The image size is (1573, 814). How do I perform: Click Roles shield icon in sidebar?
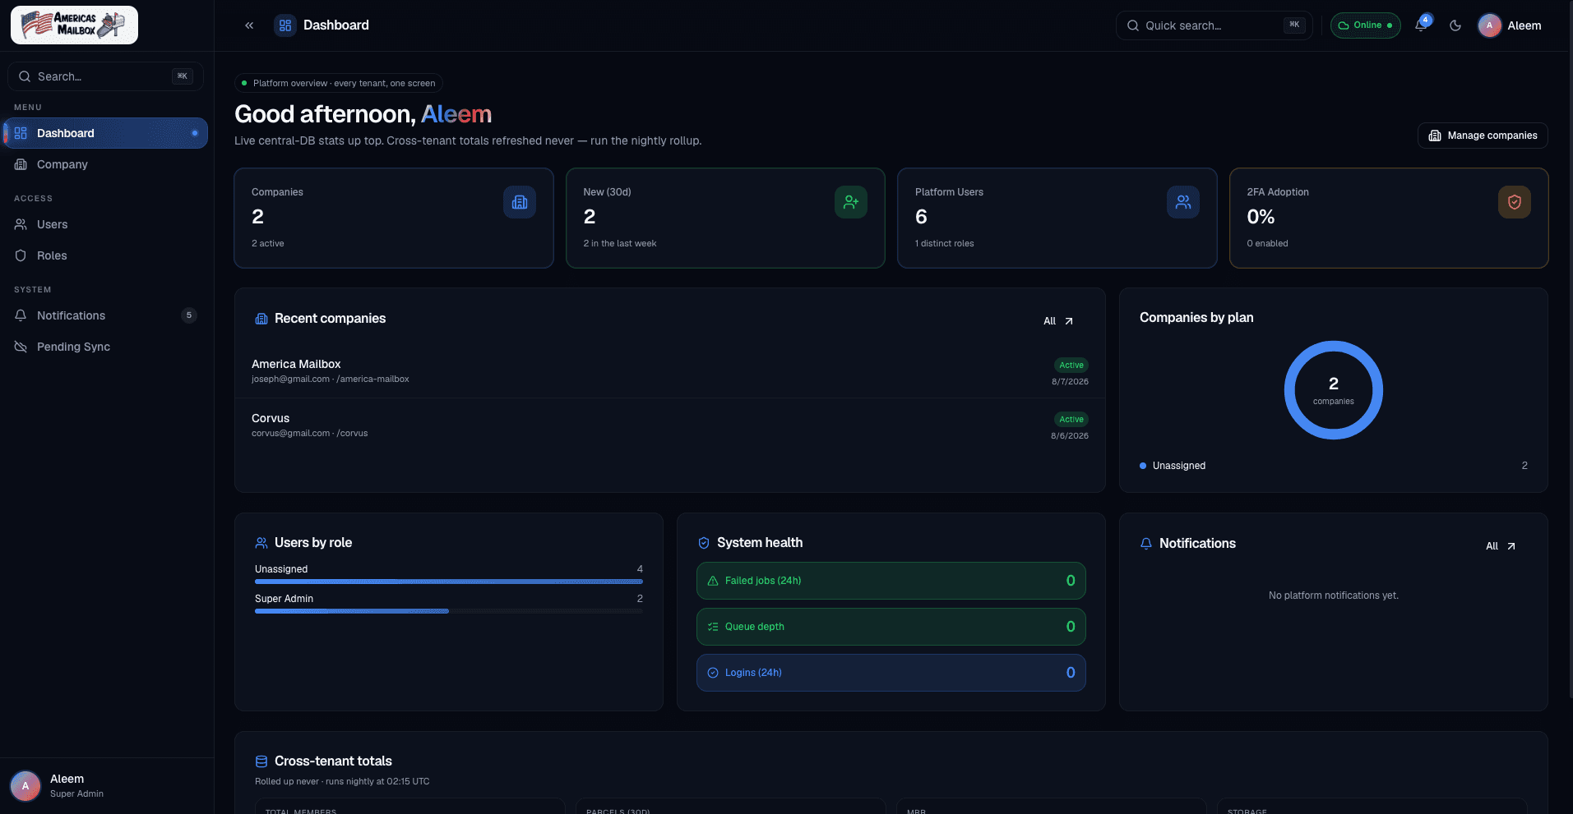tap(21, 255)
